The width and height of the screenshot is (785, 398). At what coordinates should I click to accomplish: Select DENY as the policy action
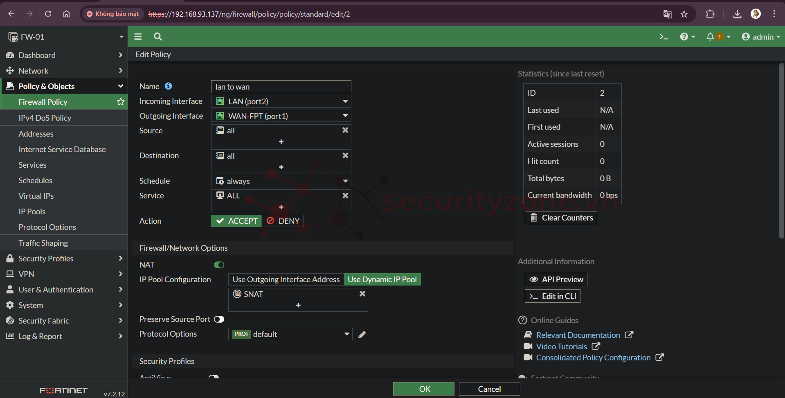coord(283,221)
